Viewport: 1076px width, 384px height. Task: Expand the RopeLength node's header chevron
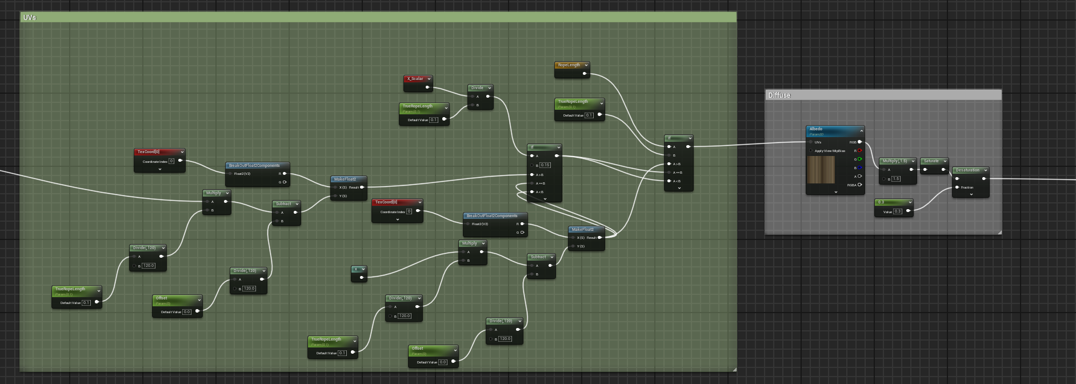tap(586, 65)
